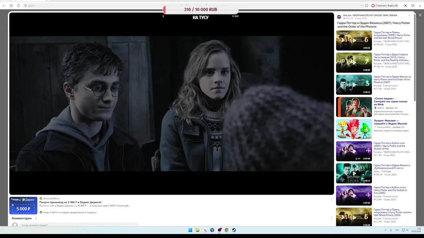Open video title Гарри Поттер и Орден Феникса (2007)

(374, 25)
